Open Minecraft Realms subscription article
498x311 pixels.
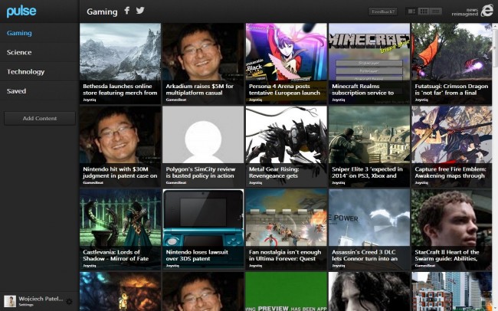click(369, 64)
